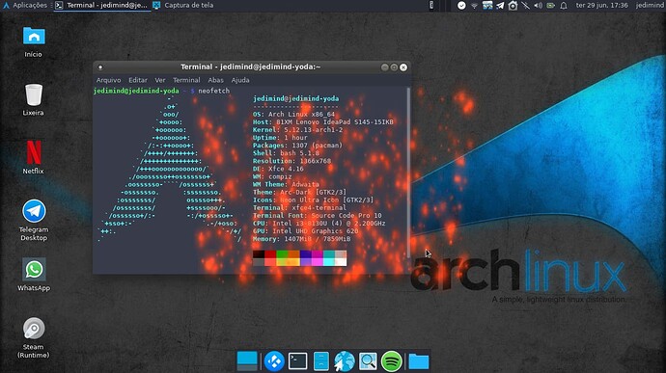Launch Spotify from the dock
Image resolution: width=666 pixels, height=373 pixels.
391,361
